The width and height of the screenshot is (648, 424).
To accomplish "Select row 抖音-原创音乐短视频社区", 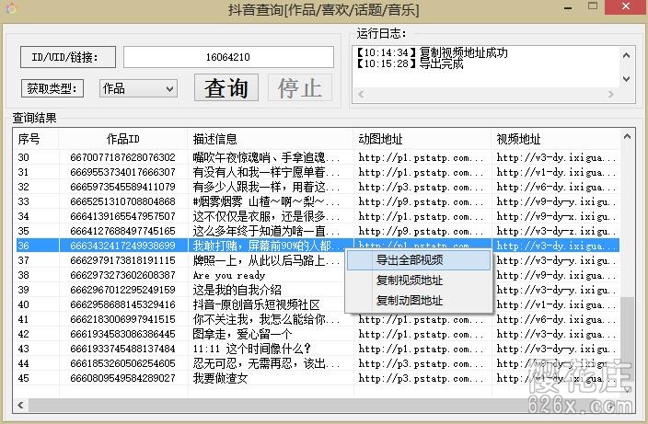I will click(x=318, y=304).
